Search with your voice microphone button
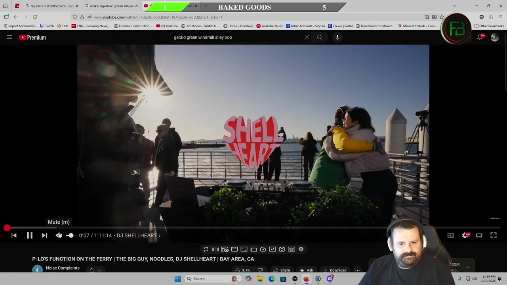This screenshot has width=507, height=285. pos(337,37)
